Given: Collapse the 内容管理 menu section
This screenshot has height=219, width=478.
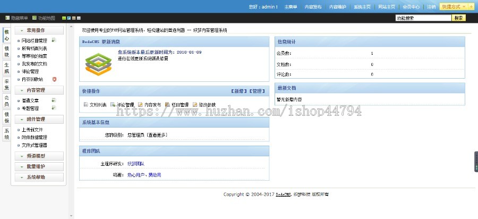Looking at the screenshot, I should tap(39, 90).
